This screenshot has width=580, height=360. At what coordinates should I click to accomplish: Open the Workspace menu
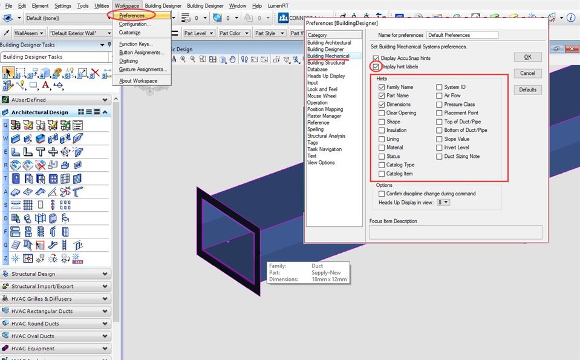tap(127, 6)
